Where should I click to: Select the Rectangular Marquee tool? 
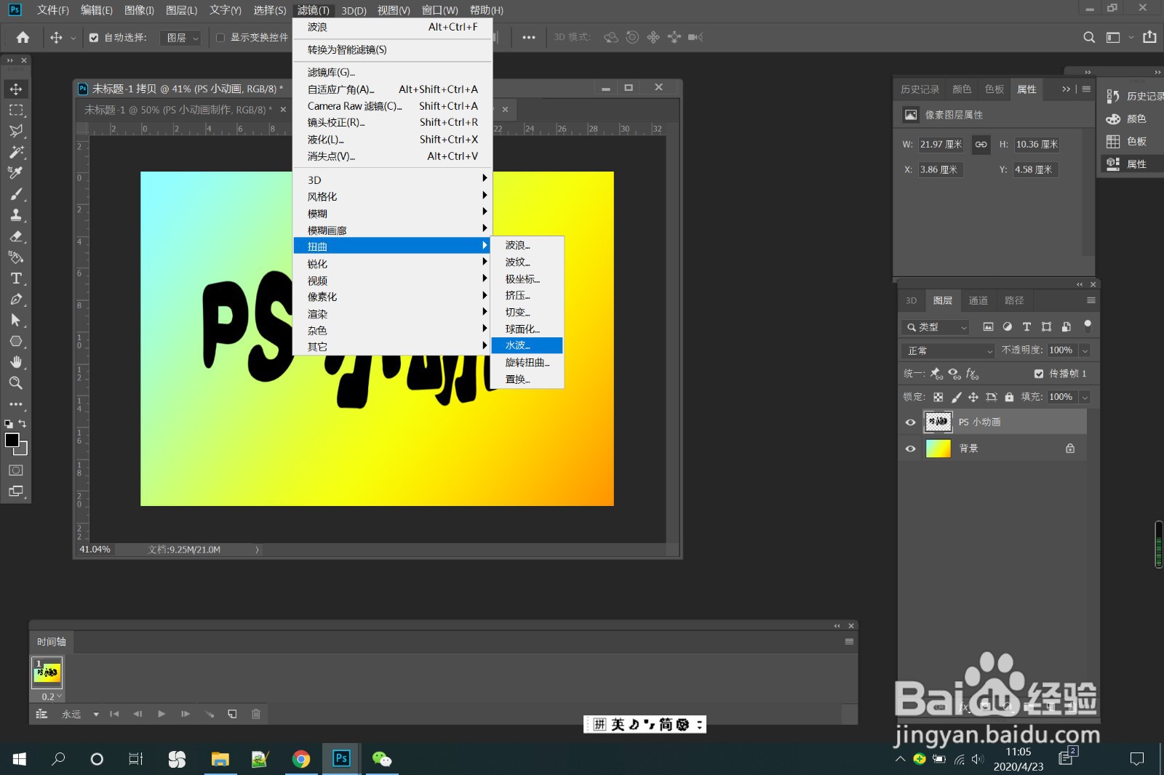(16, 111)
